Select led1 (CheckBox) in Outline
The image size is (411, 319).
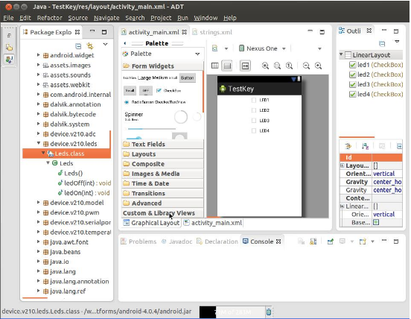[376, 65]
